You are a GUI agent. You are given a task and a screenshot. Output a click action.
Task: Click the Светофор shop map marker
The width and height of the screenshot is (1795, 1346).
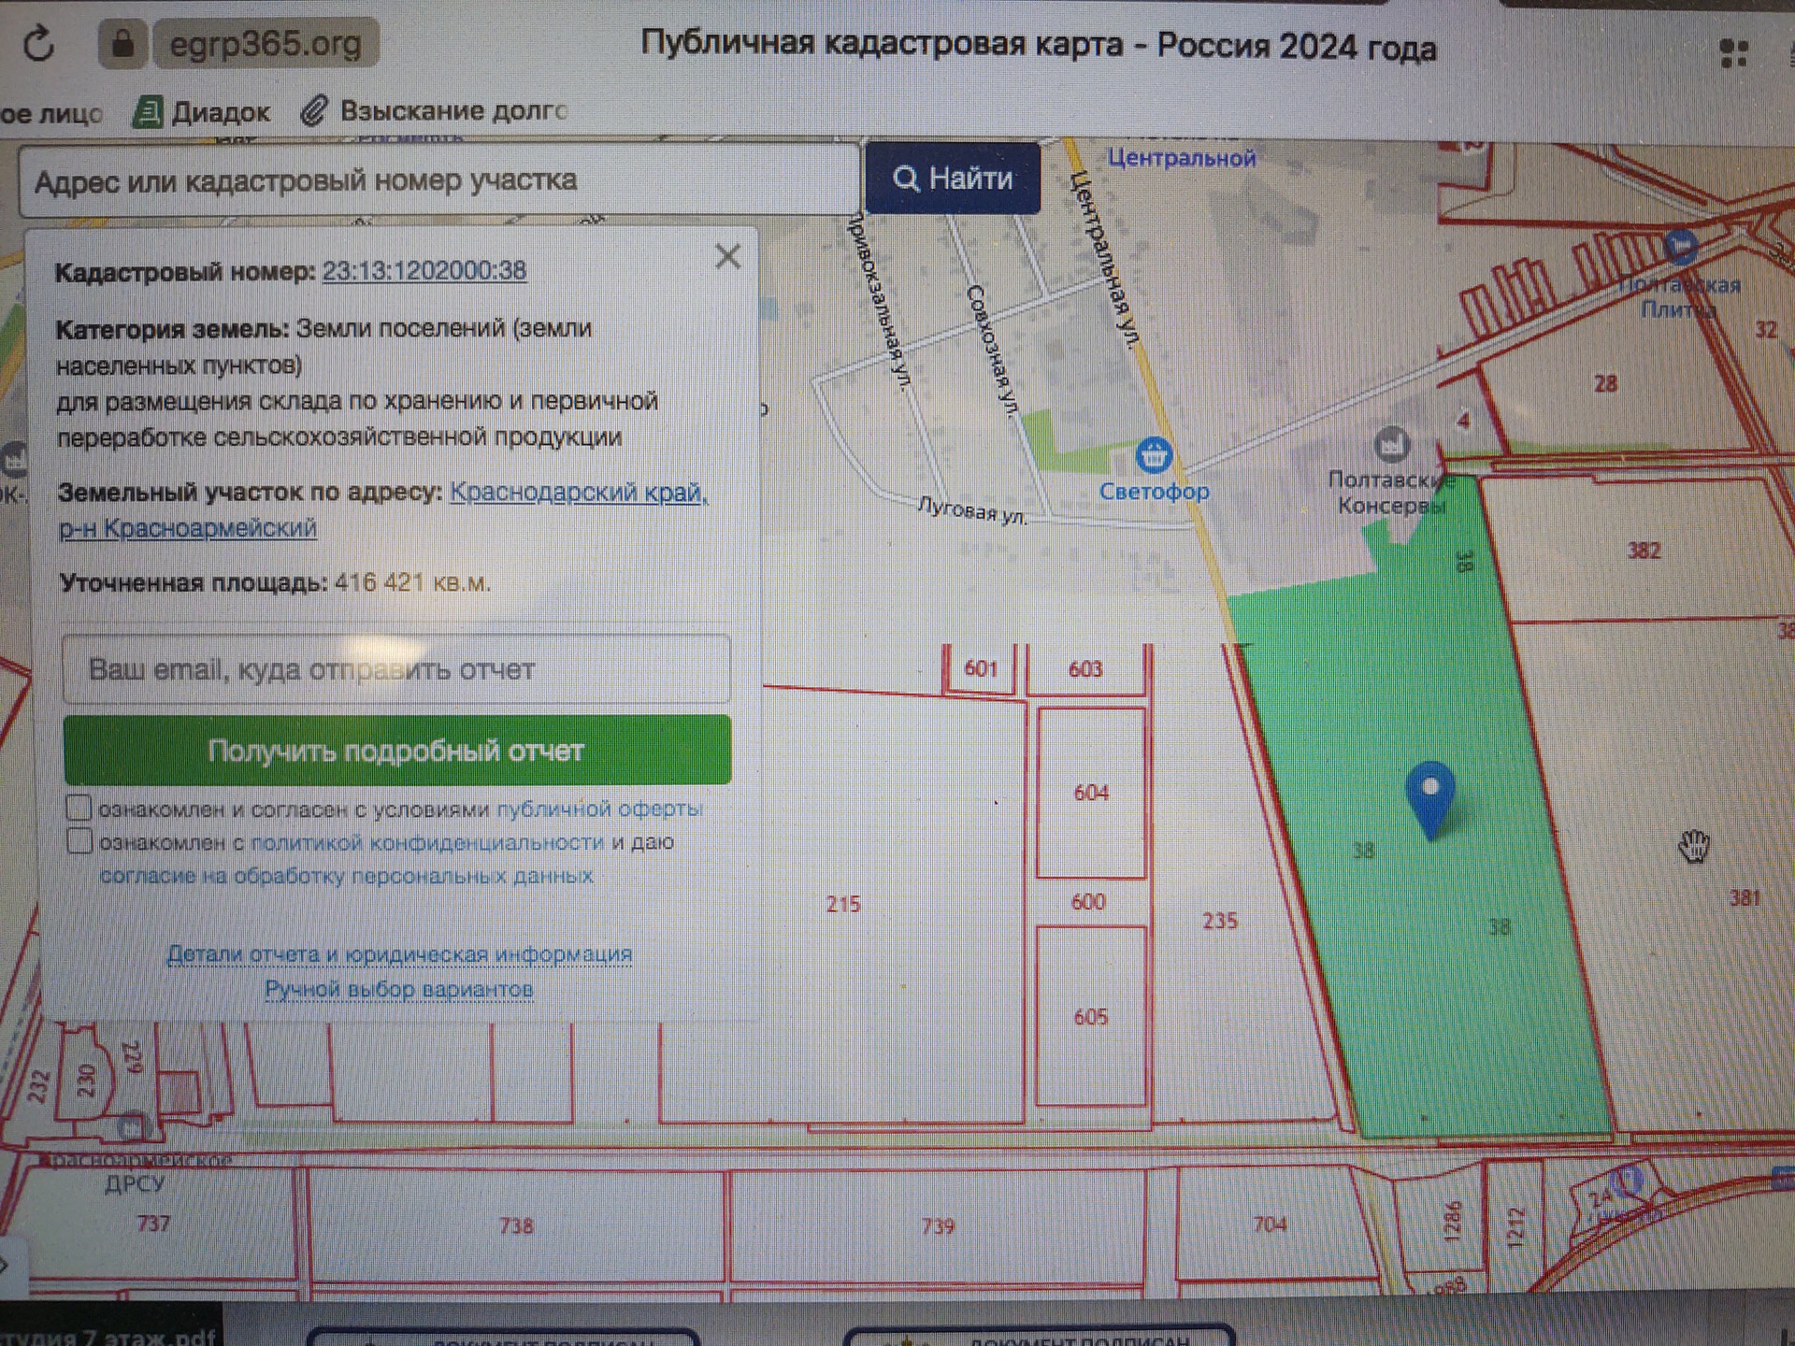1154,456
